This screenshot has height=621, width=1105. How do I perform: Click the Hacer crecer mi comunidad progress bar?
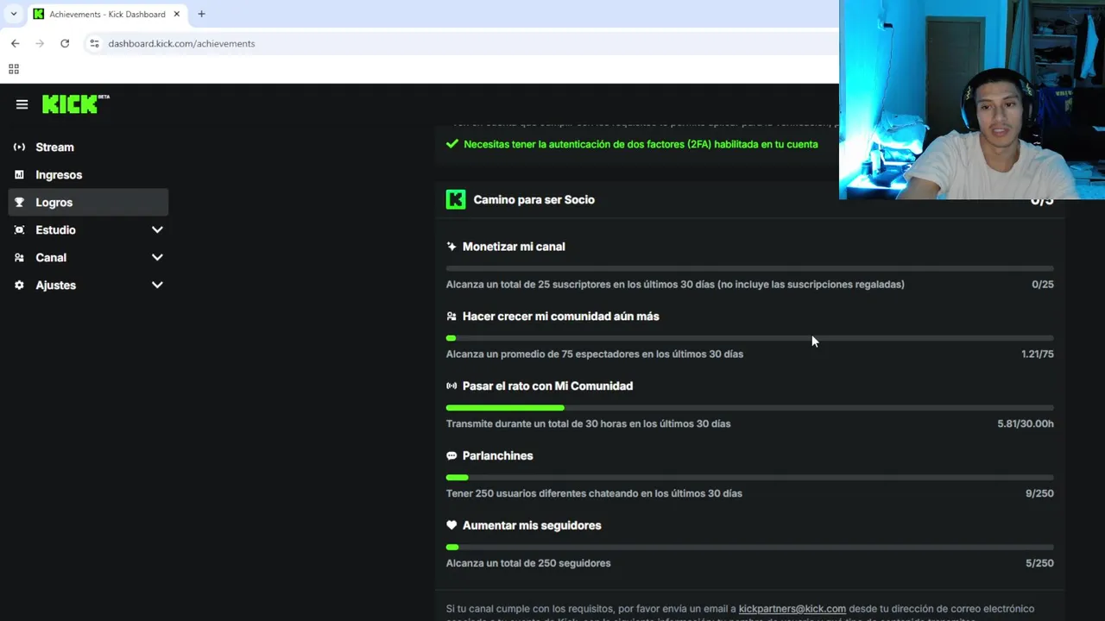pyautogui.click(x=749, y=338)
